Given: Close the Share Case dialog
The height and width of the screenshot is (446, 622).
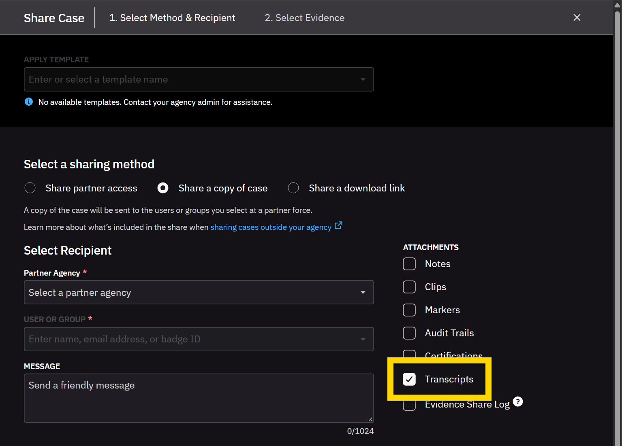Looking at the screenshot, I should tap(577, 17).
